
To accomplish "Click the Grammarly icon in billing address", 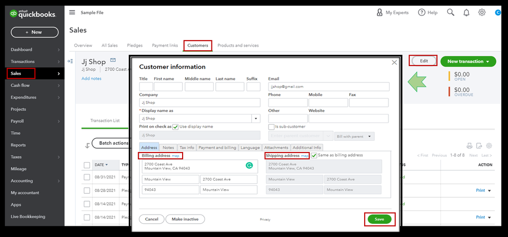I will pos(249,165).
